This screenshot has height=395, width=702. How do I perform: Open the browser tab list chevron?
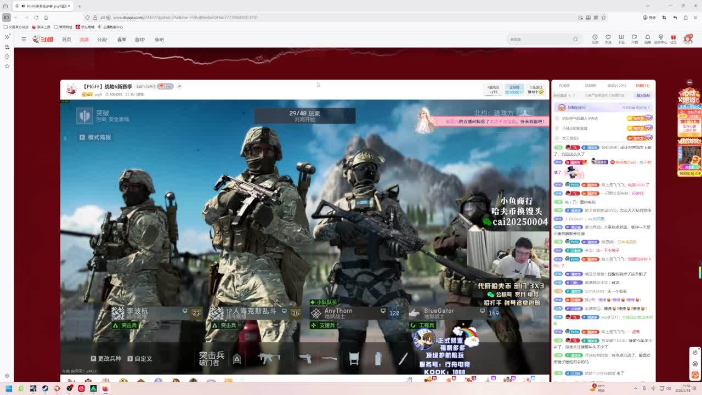(x=647, y=6)
